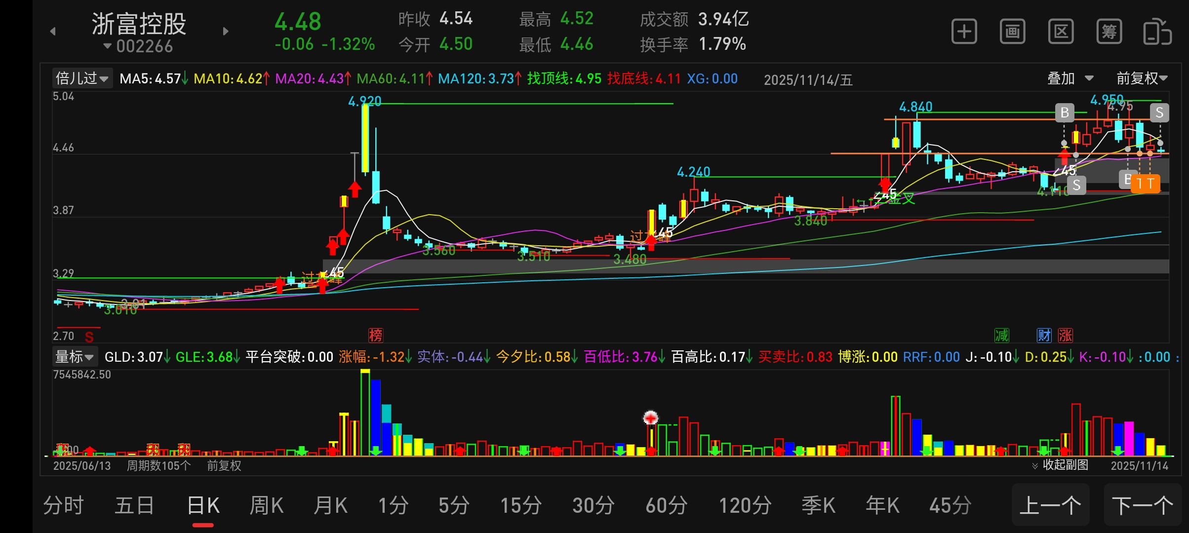Image resolution: width=1189 pixels, height=533 pixels.
Task: Click the blue 财 marker icon
Action: click(x=1044, y=336)
